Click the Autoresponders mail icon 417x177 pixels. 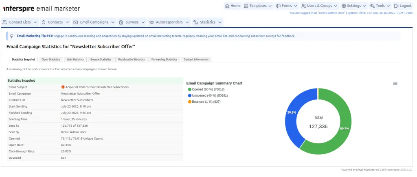(151, 22)
